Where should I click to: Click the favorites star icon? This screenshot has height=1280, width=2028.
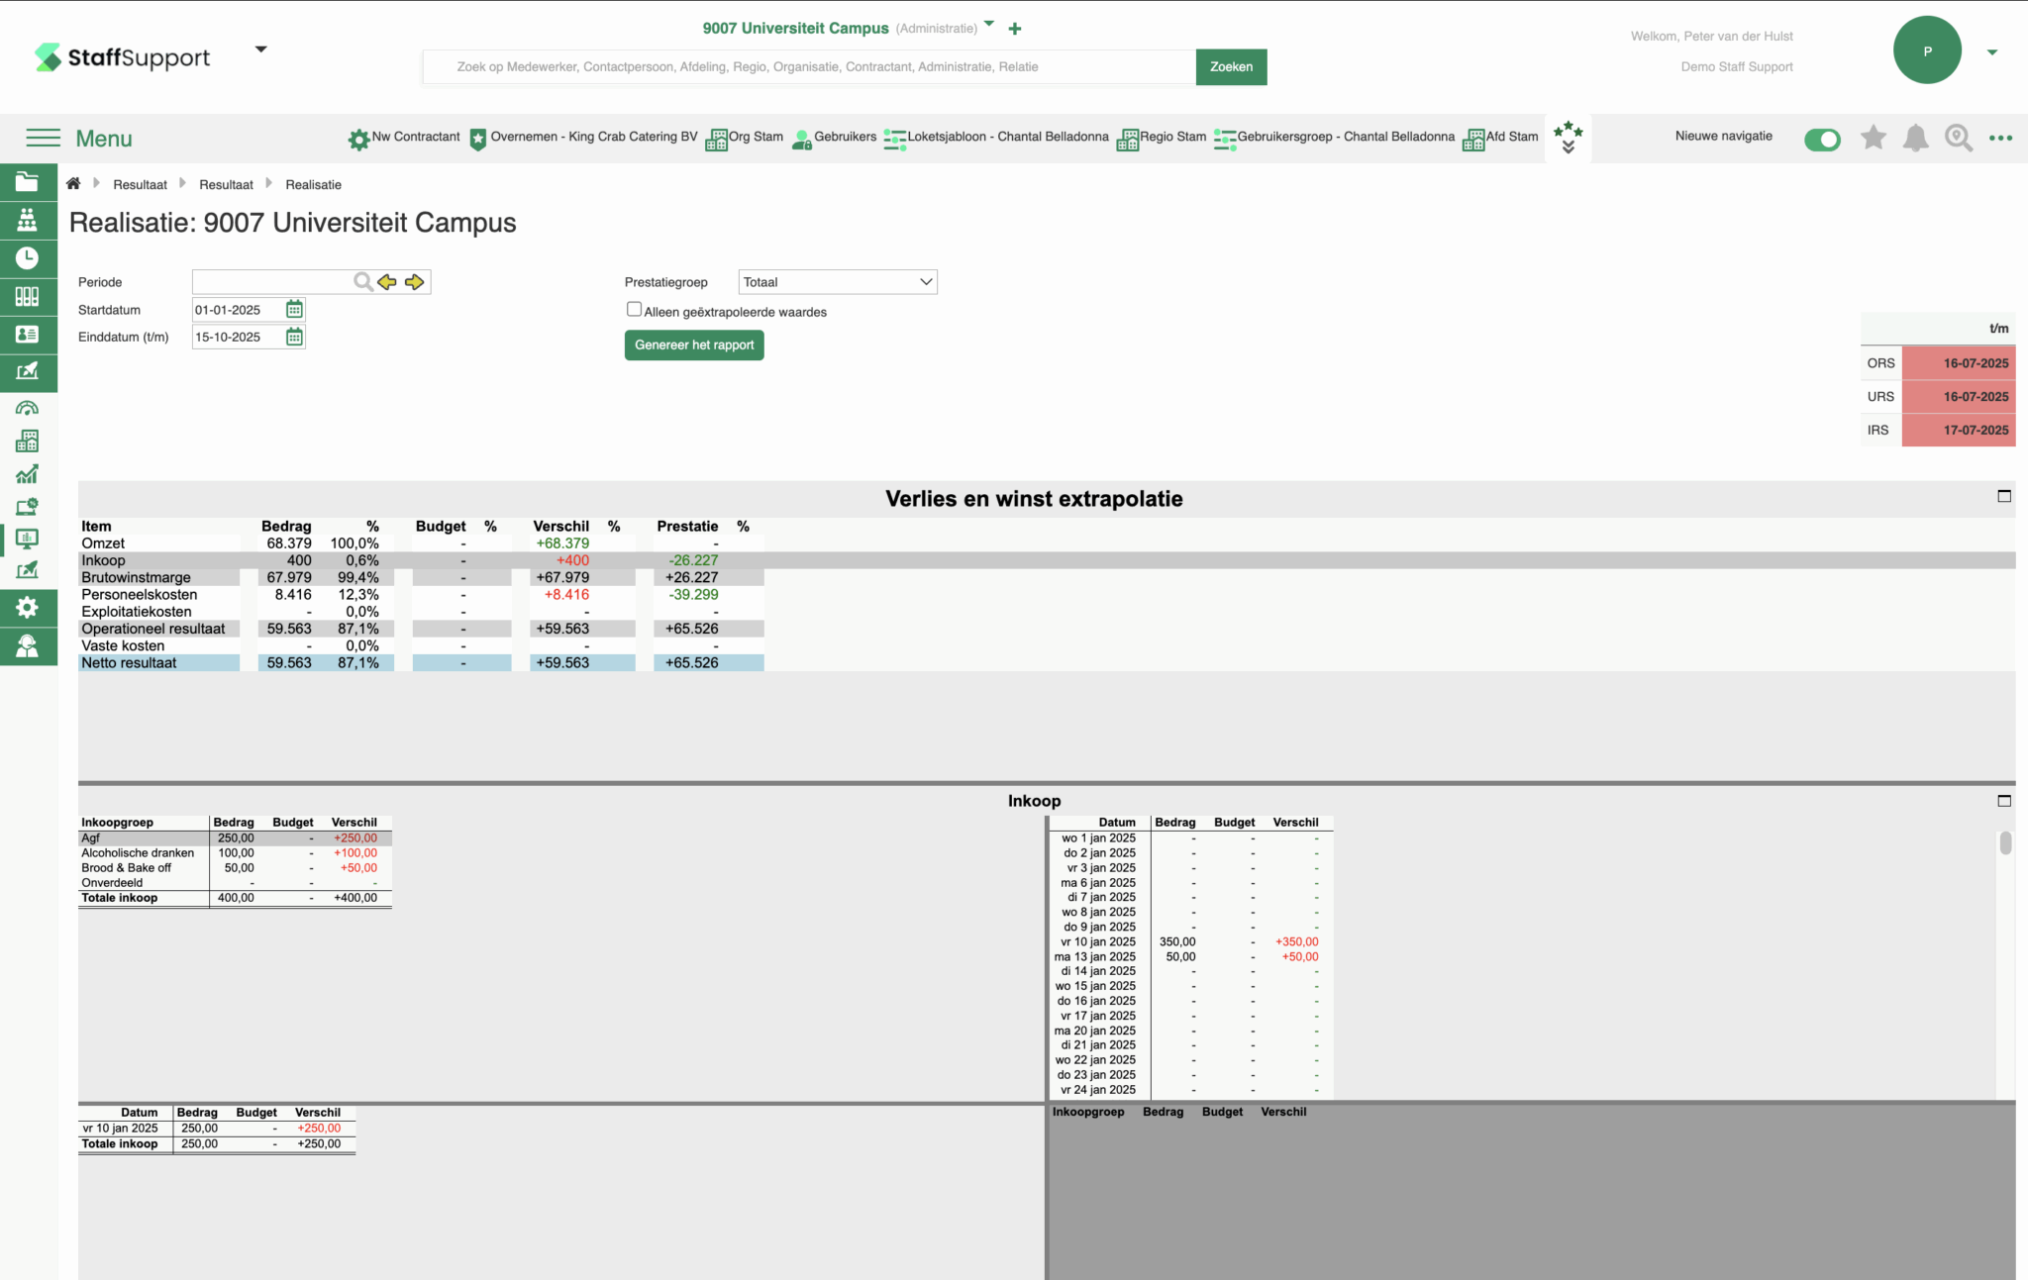coord(1873,138)
